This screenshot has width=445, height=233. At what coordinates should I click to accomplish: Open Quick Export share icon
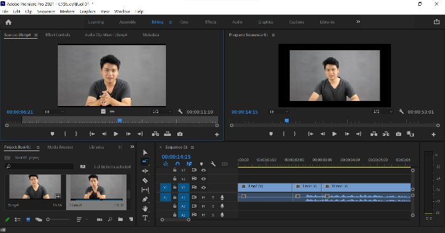(437, 22)
